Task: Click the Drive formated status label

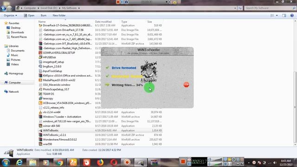Action: pyautogui.click(x=124, y=68)
